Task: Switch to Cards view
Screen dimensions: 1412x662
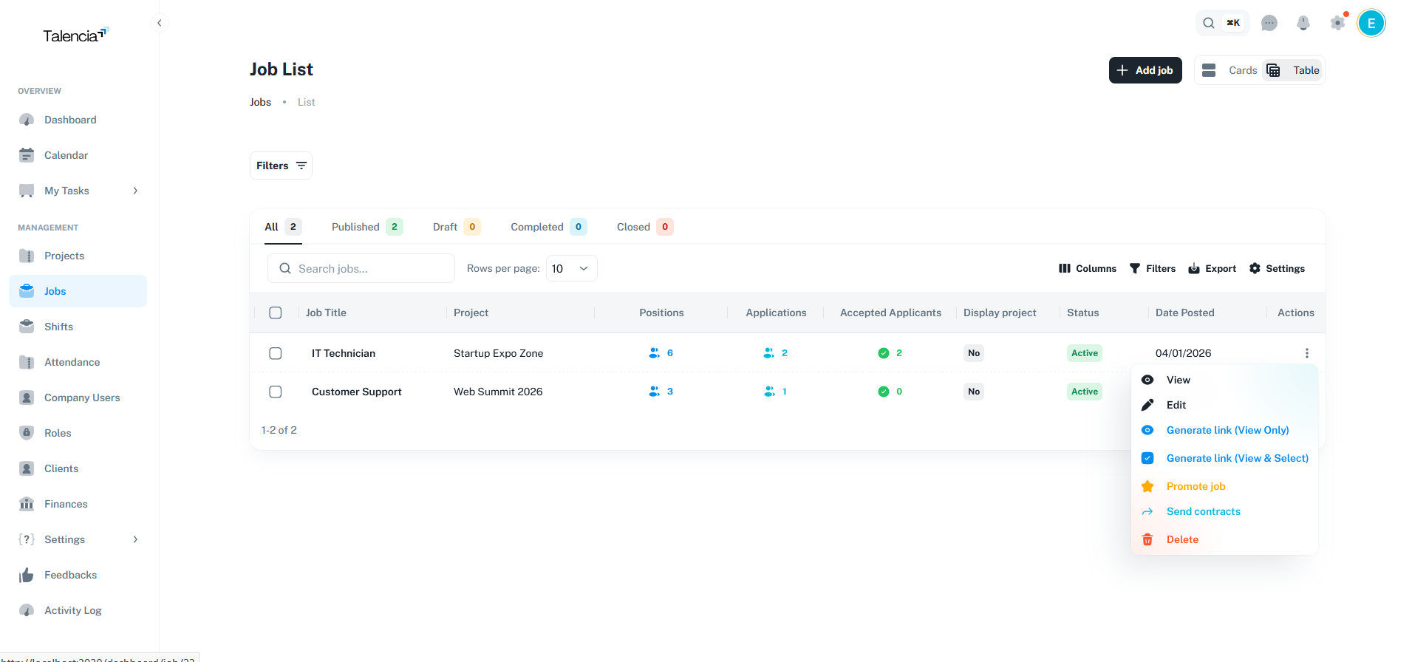Action: coord(1229,70)
